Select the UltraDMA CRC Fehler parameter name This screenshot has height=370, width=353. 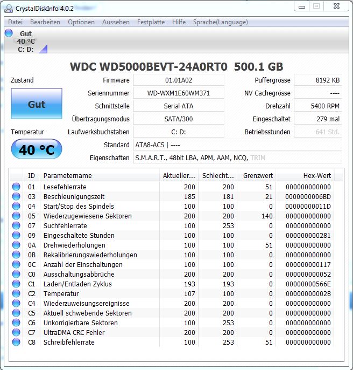click(x=74, y=332)
